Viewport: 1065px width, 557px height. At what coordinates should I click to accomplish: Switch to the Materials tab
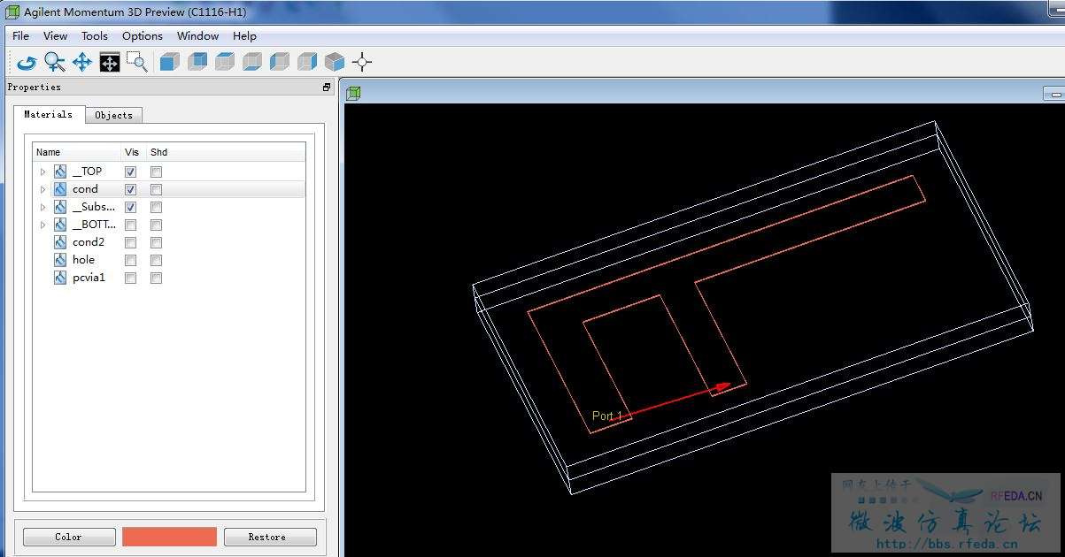click(x=49, y=114)
